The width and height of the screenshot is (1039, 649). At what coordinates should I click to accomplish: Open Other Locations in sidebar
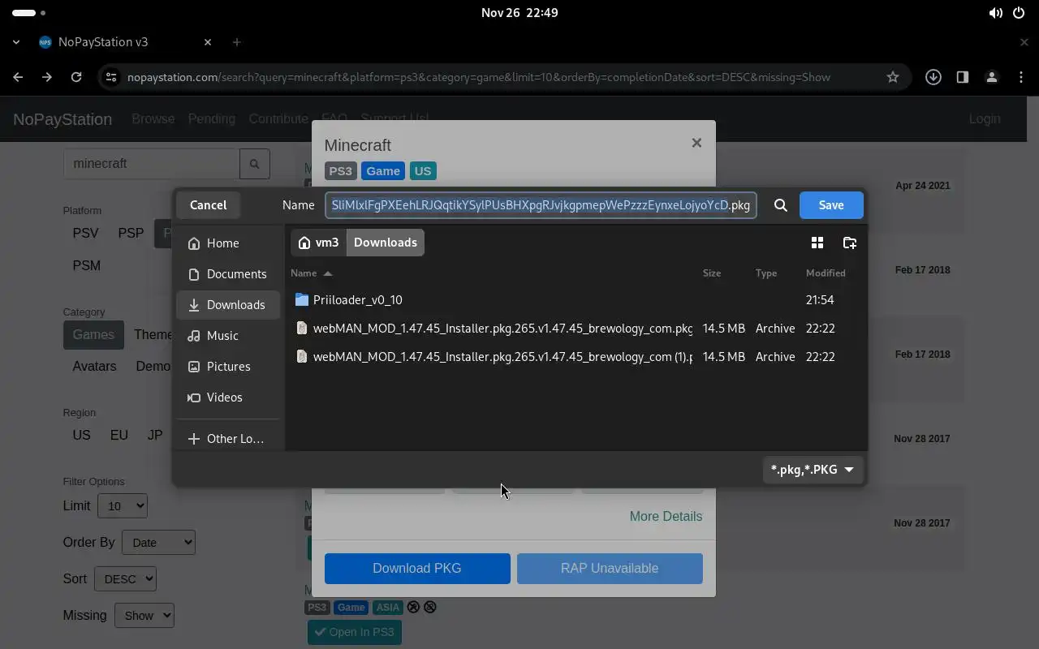(x=229, y=439)
